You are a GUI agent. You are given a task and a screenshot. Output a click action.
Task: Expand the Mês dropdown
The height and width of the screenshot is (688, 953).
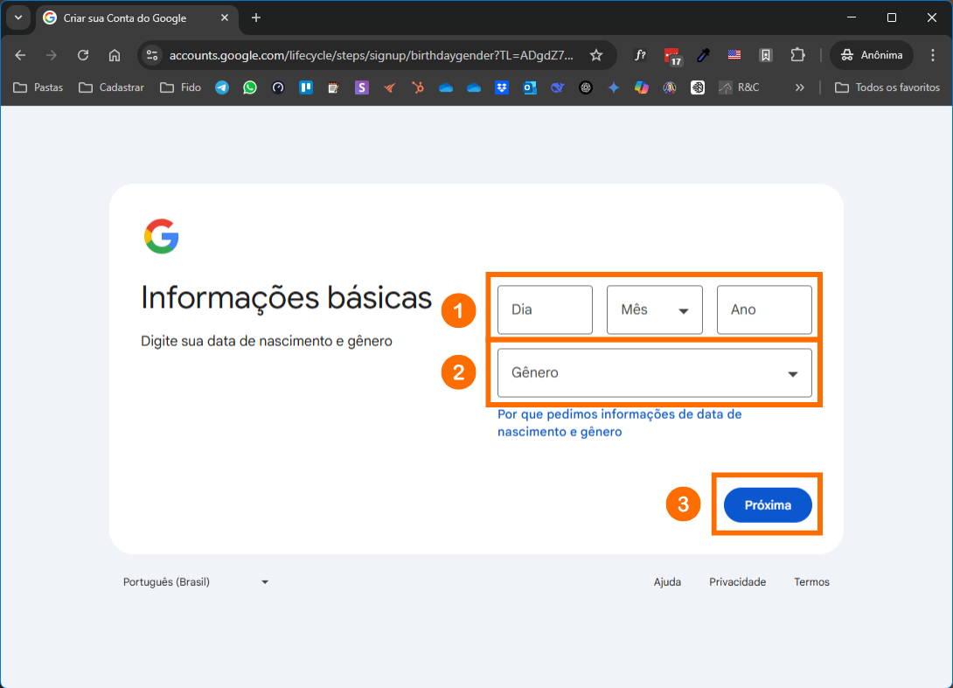(654, 309)
